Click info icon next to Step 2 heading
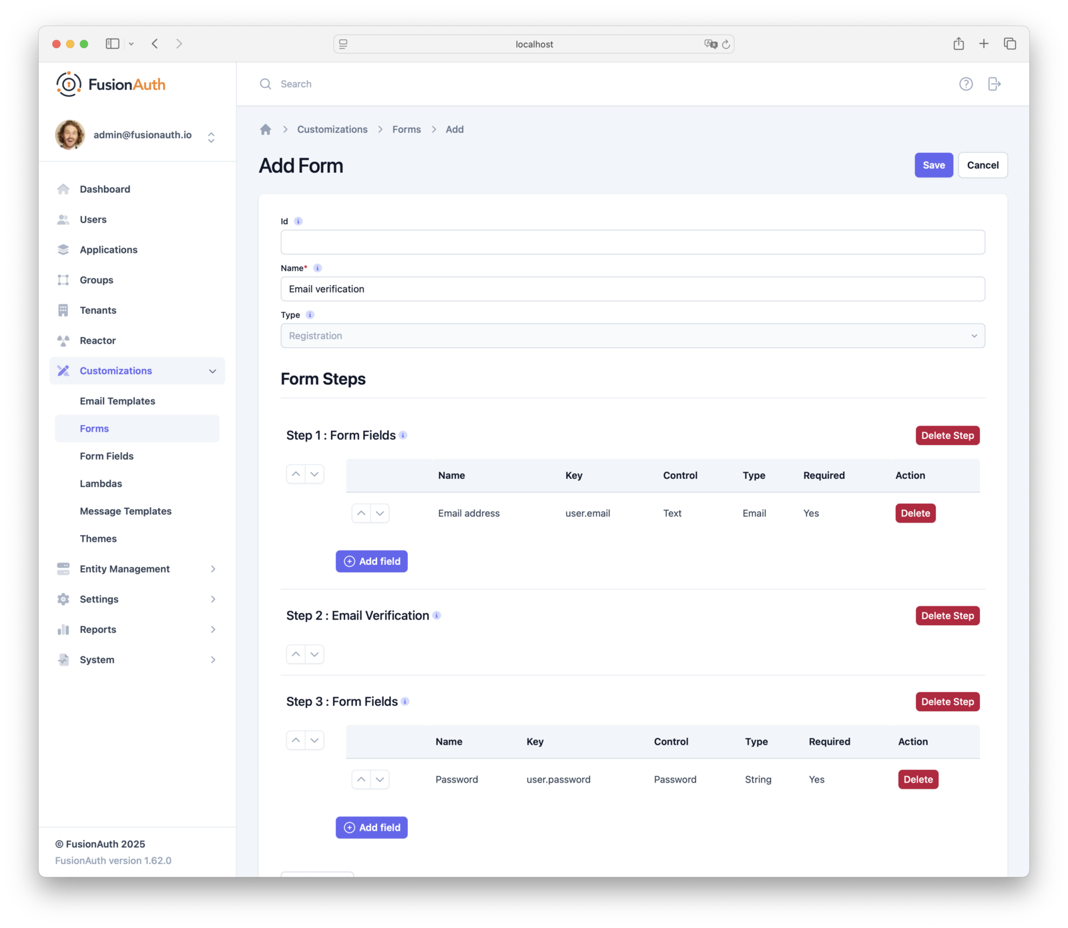 [x=437, y=616]
